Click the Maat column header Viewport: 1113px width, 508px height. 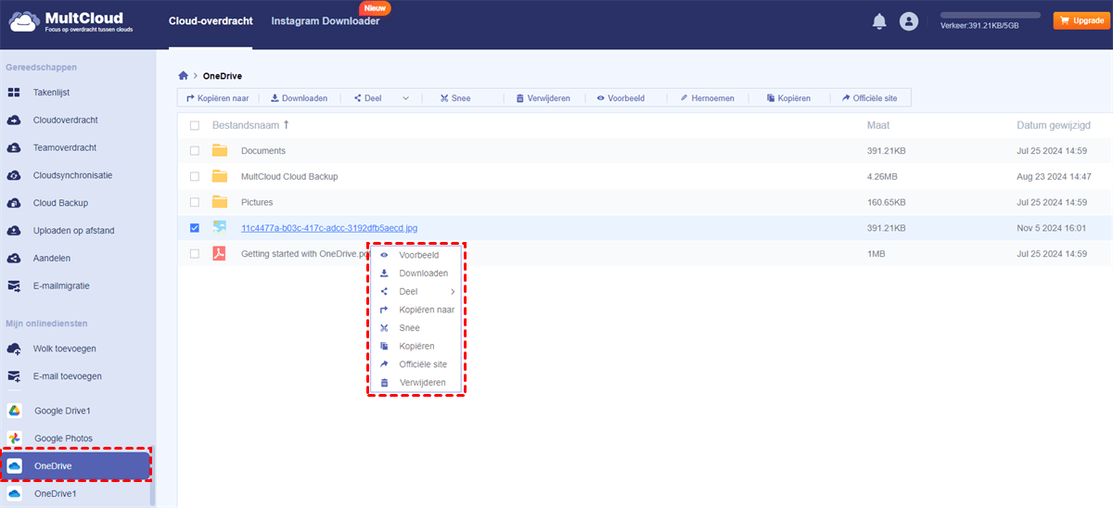[878, 125]
